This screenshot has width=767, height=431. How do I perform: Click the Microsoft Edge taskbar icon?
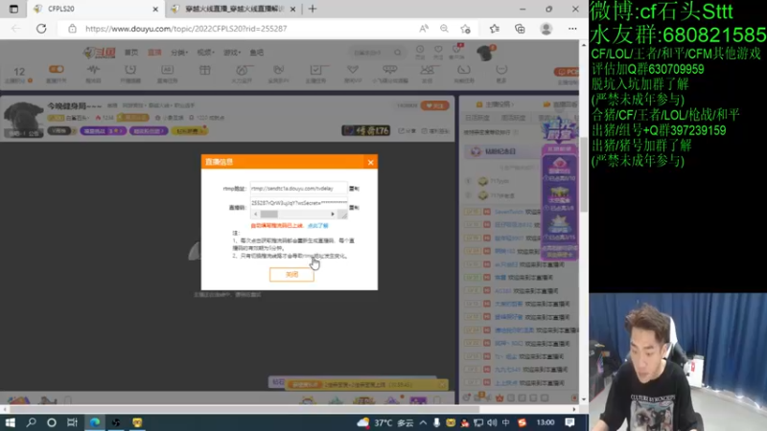[x=94, y=422]
